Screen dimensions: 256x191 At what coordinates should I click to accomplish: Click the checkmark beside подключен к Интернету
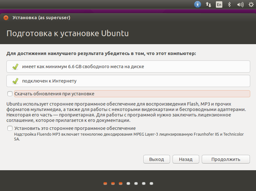[x=15, y=81]
